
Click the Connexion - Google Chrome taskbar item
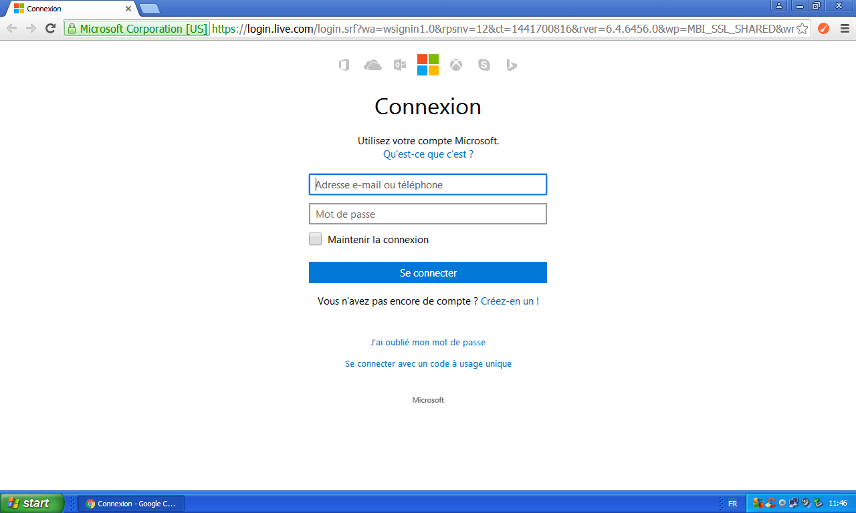pos(131,504)
